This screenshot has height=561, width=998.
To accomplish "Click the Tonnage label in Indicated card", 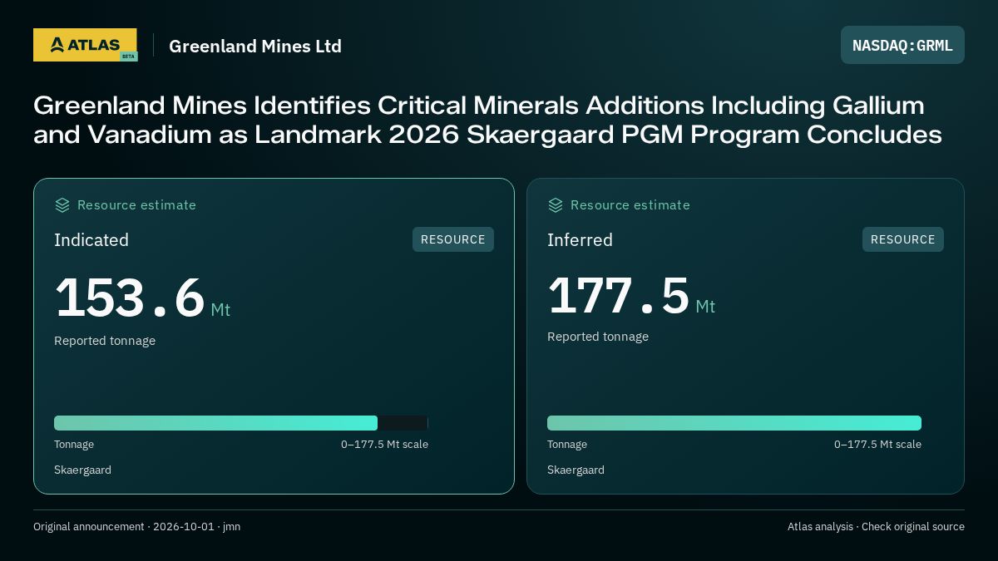I will point(74,445).
